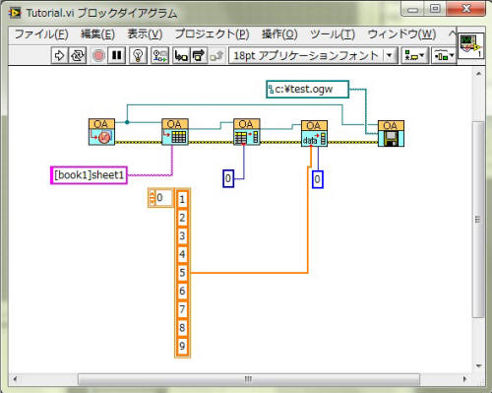Increment the array index stepper
Screen dimensions: 492x393
(x=152, y=195)
